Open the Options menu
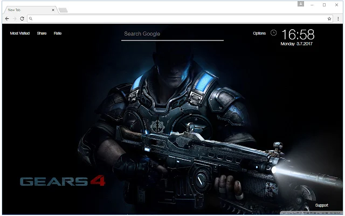 [x=259, y=33]
